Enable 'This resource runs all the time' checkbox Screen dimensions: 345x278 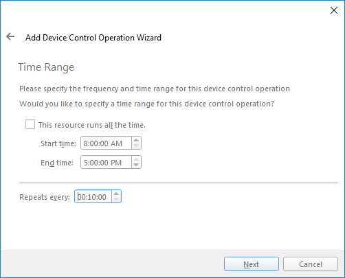pyautogui.click(x=30, y=125)
